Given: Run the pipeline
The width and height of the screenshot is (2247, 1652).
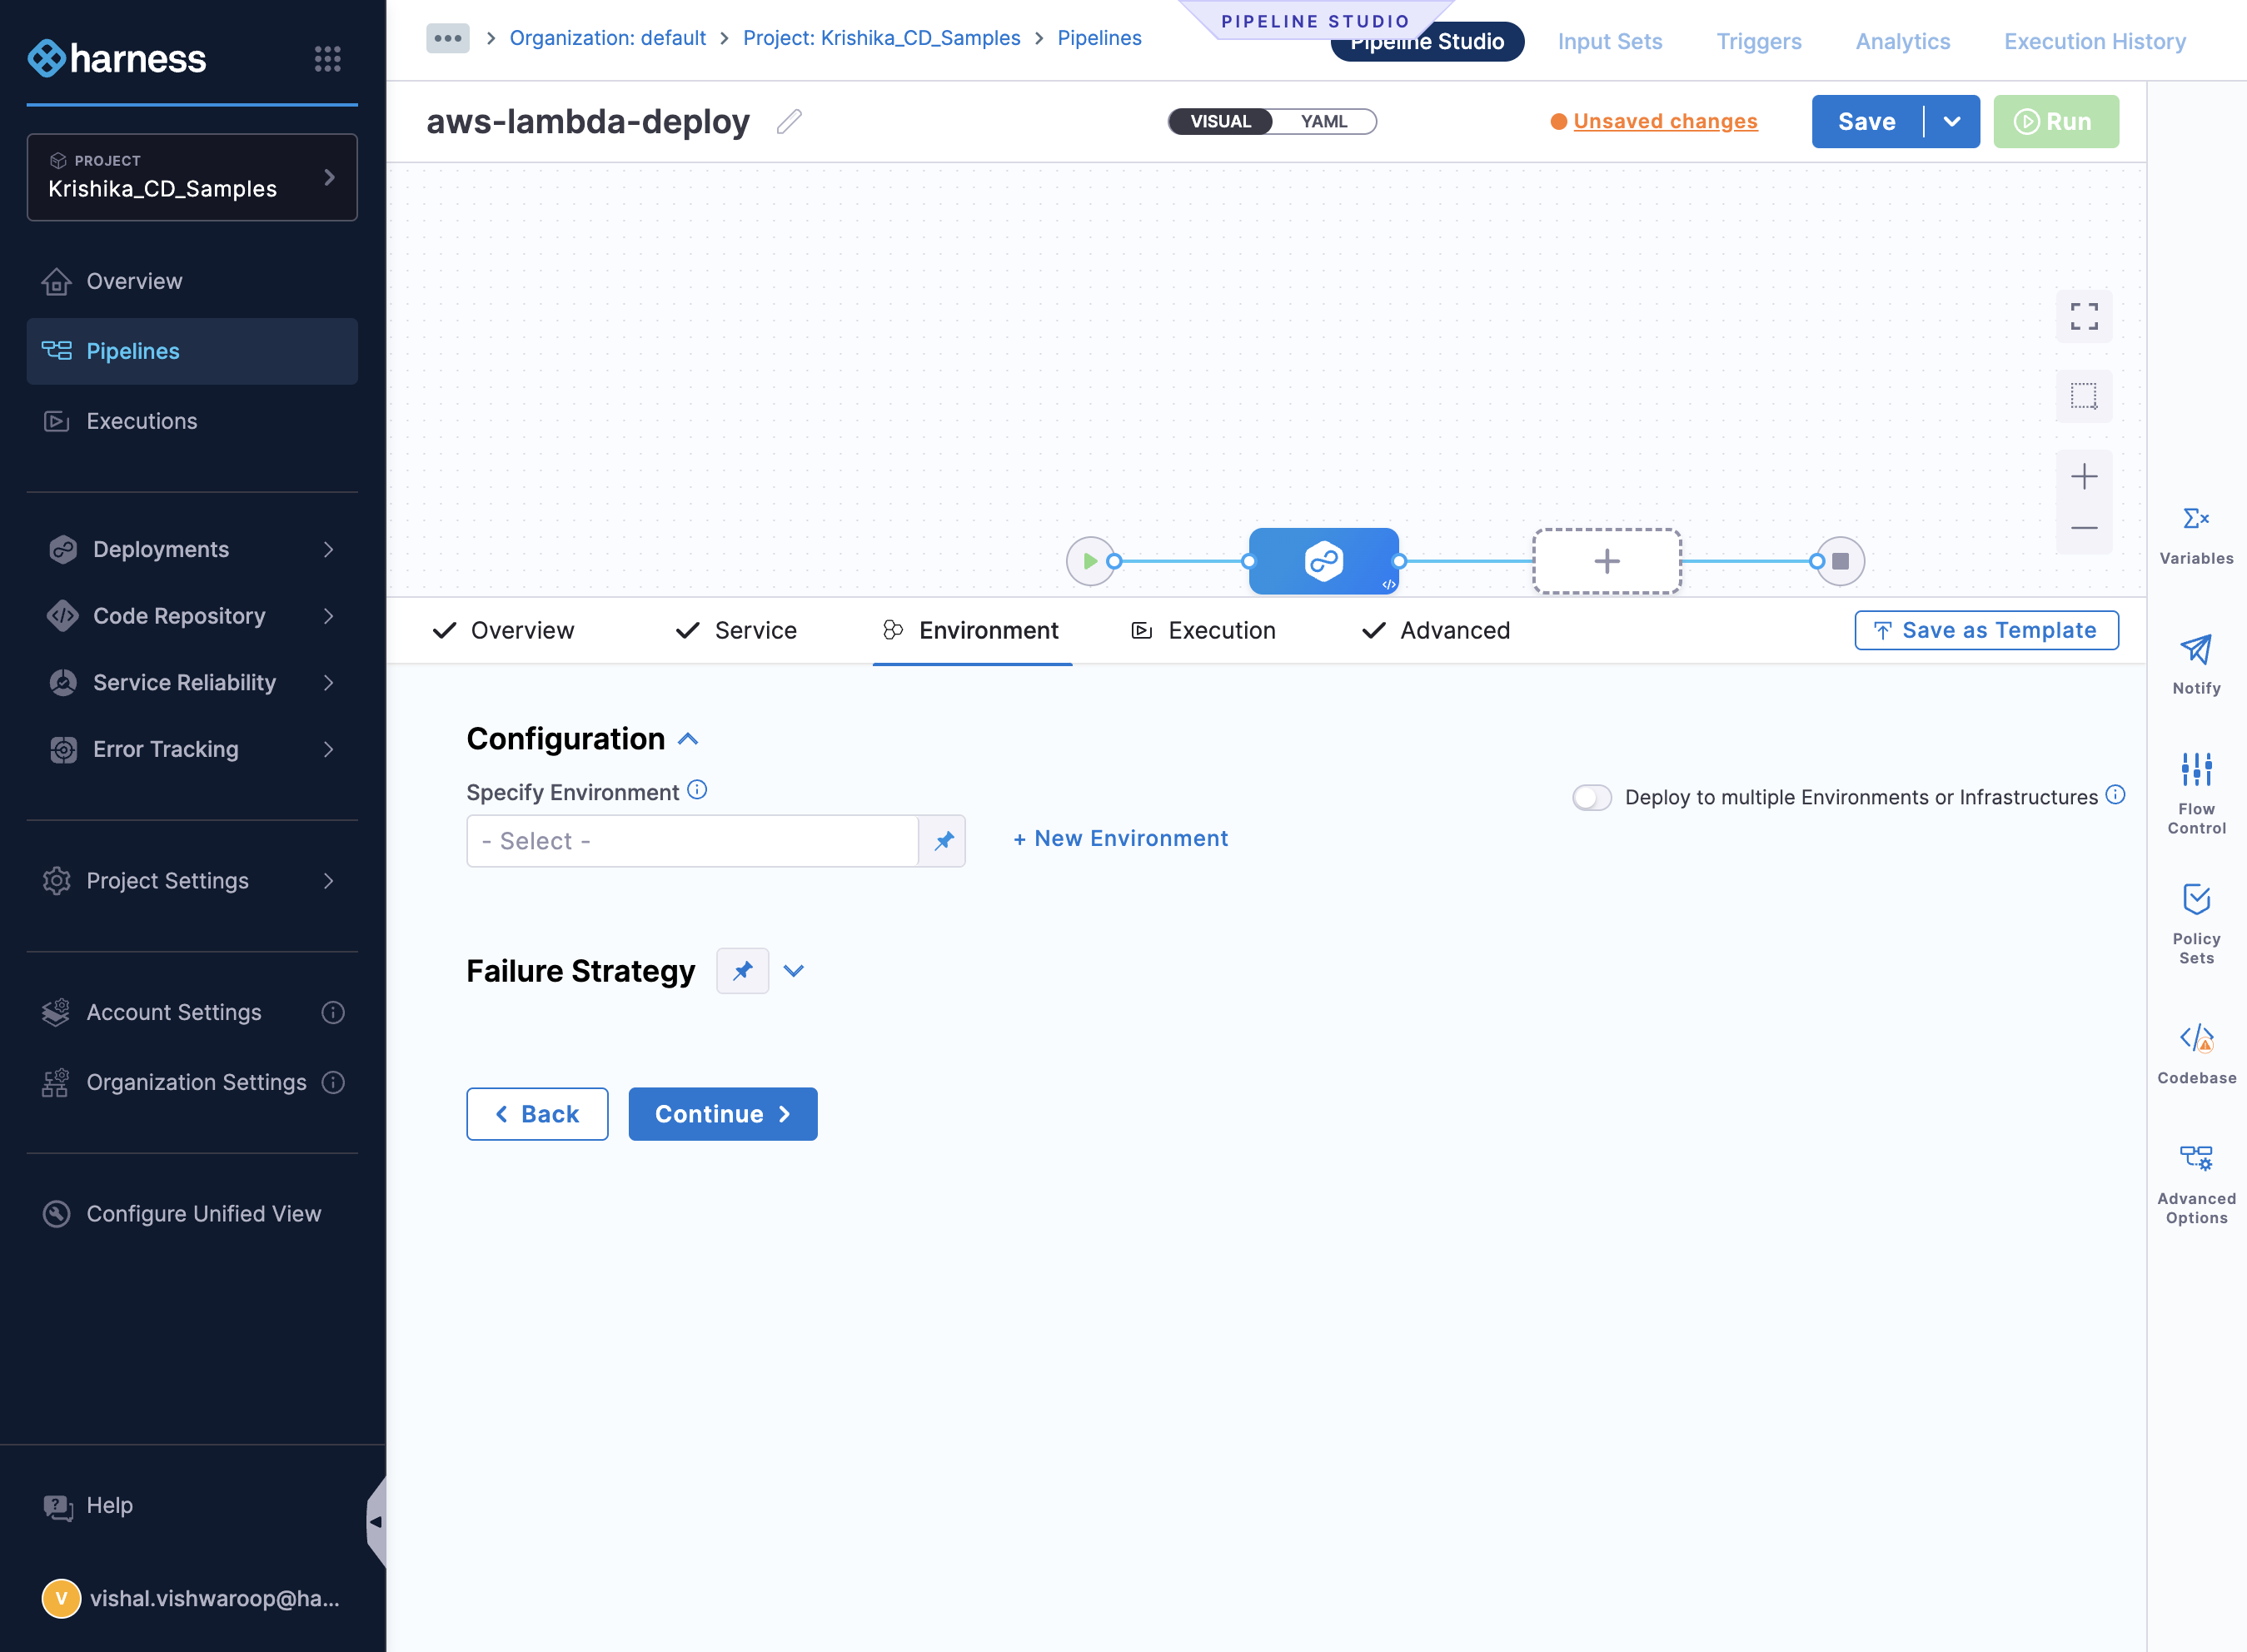Looking at the screenshot, I should (x=2055, y=122).
